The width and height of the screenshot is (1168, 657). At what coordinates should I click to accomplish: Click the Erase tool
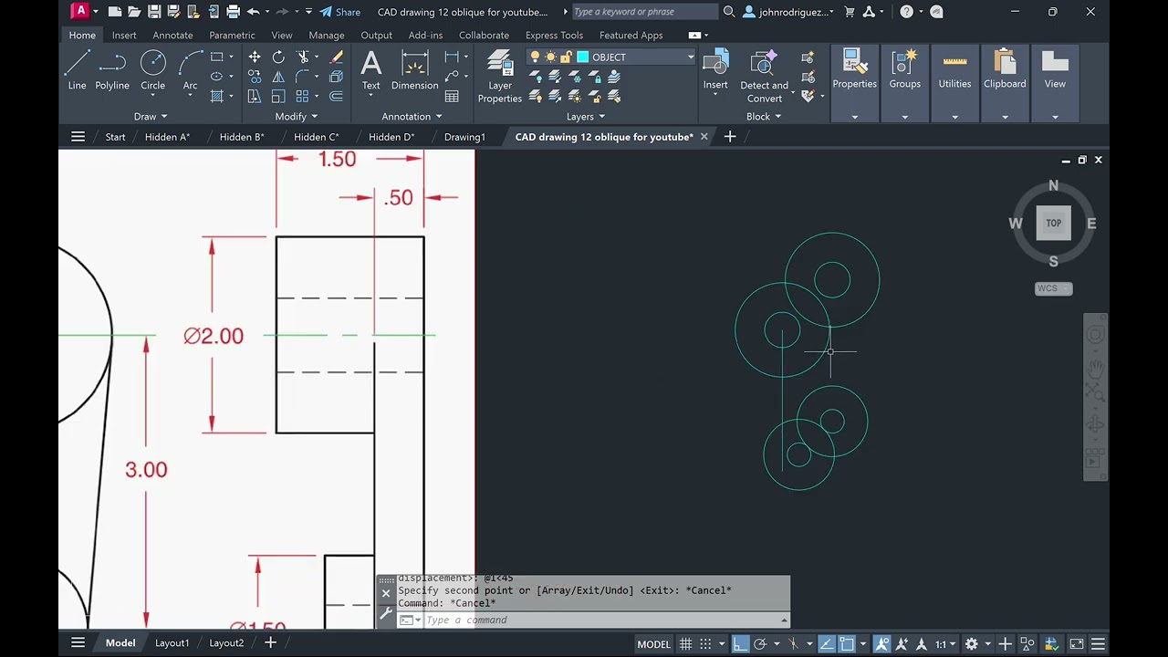pyautogui.click(x=336, y=57)
